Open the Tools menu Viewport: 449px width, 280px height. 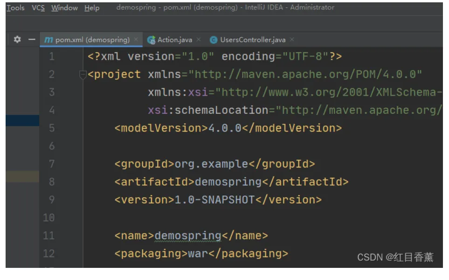15,8
